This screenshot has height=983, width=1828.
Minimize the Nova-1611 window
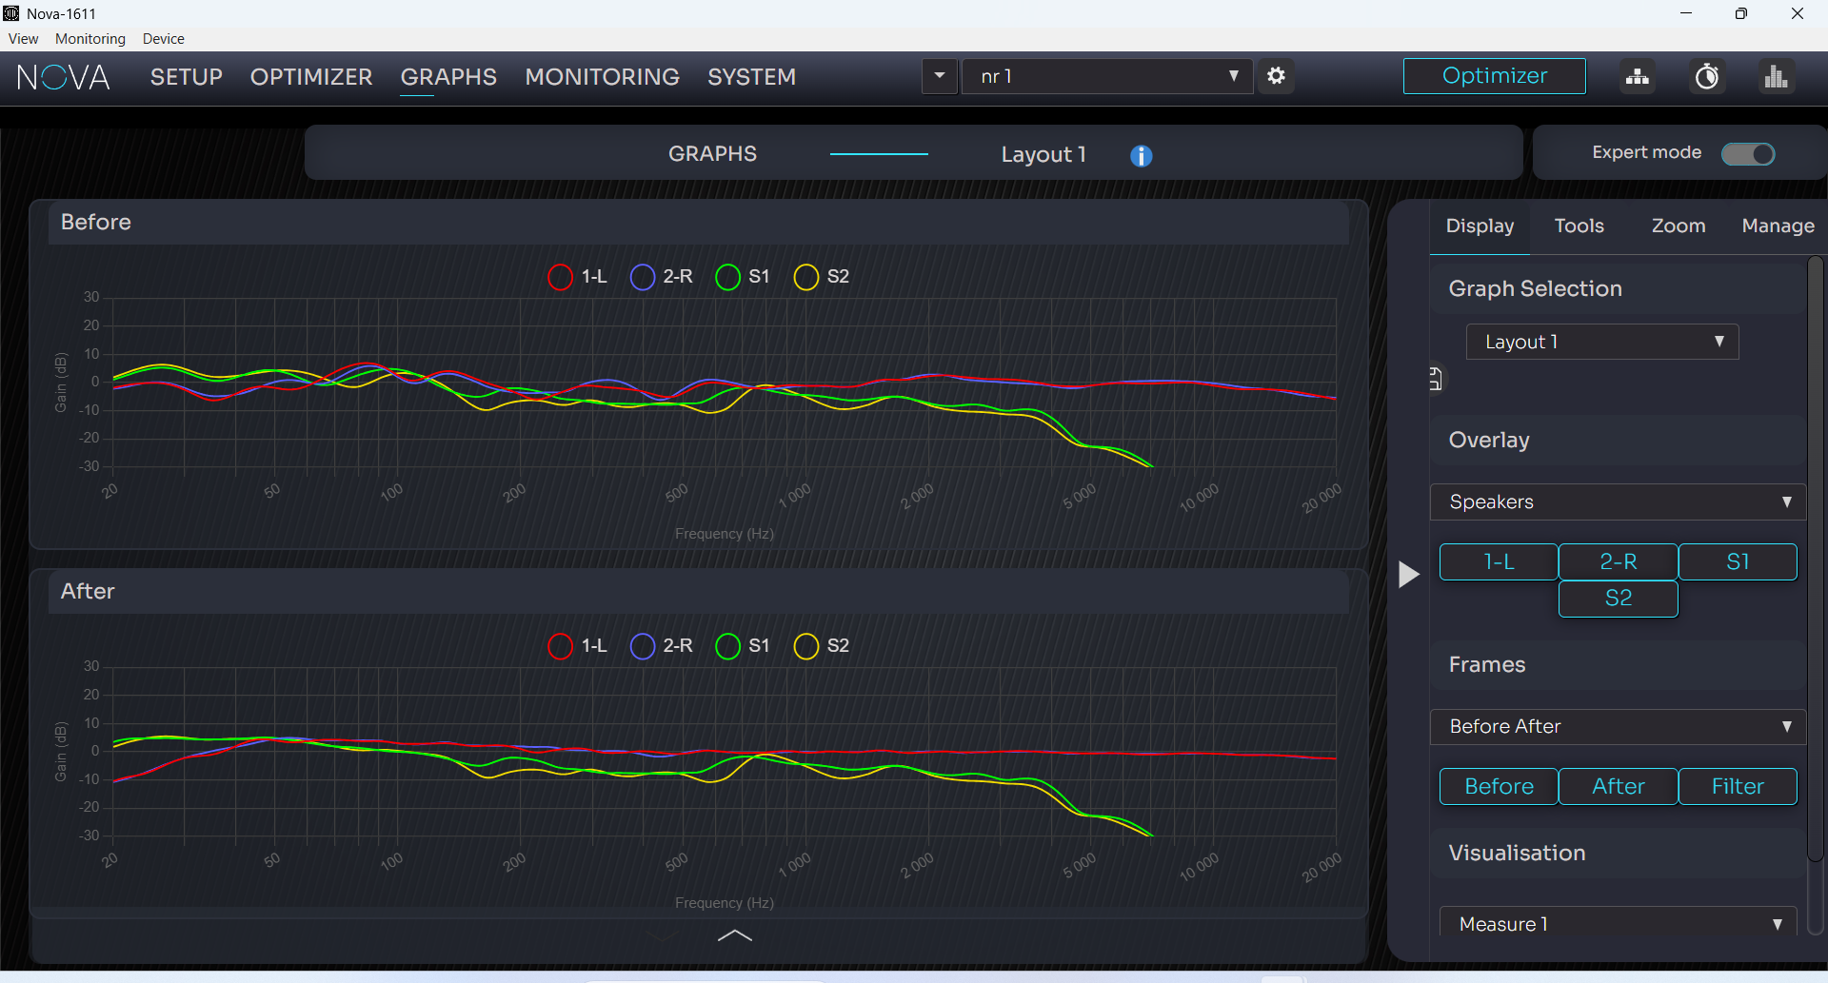pos(1686,13)
